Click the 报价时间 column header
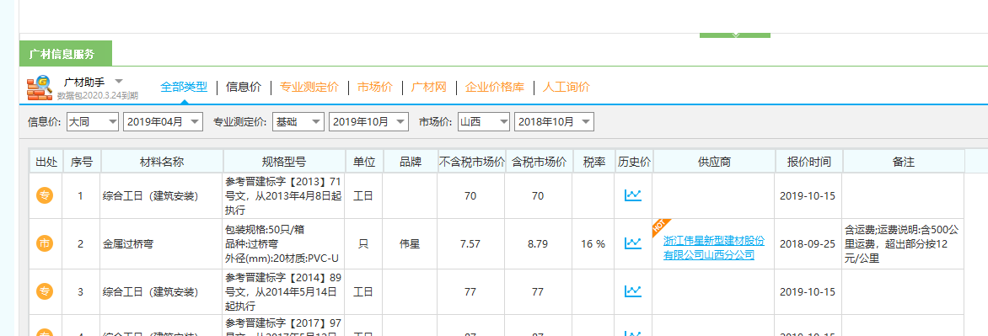Screen dimensions: 988x336 (808, 162)
